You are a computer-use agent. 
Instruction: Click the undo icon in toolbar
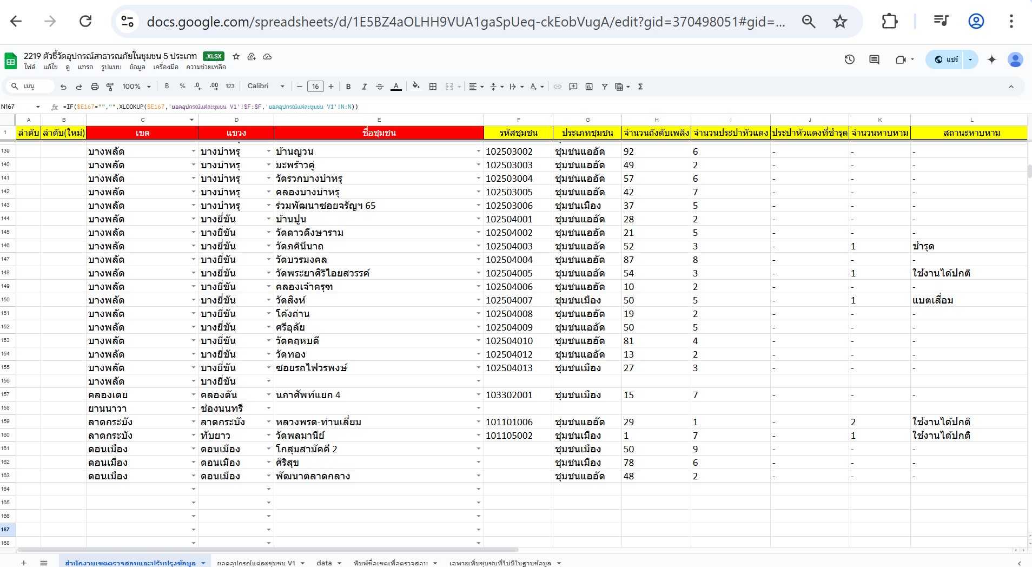(x=63, y=87)
